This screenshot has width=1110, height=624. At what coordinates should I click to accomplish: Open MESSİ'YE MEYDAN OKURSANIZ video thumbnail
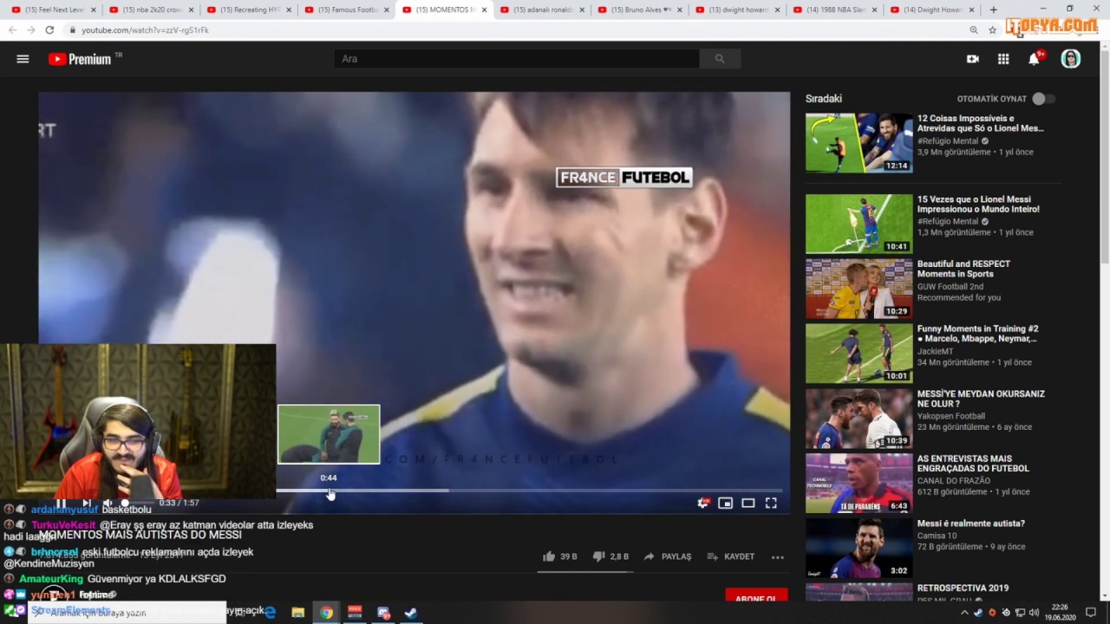coord(859,419)
